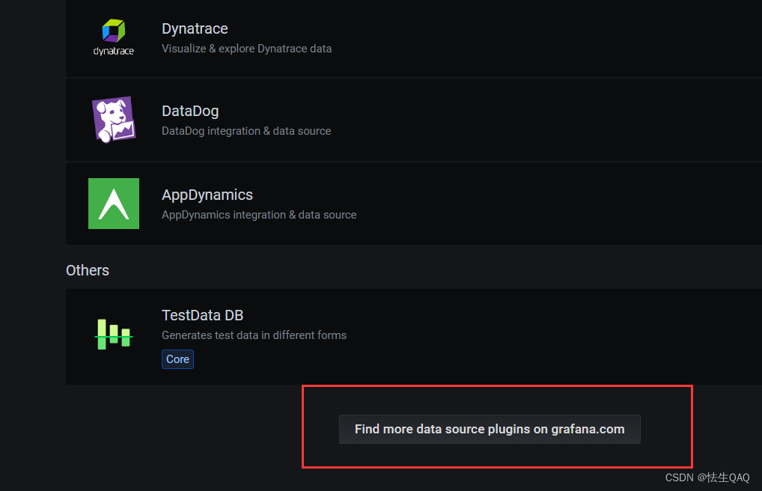
Task: Click 'AppDynamics integration & data source' description
Action: click(259, 215)
